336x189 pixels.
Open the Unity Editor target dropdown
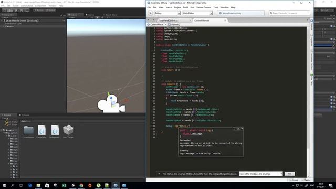click(197, 13)
